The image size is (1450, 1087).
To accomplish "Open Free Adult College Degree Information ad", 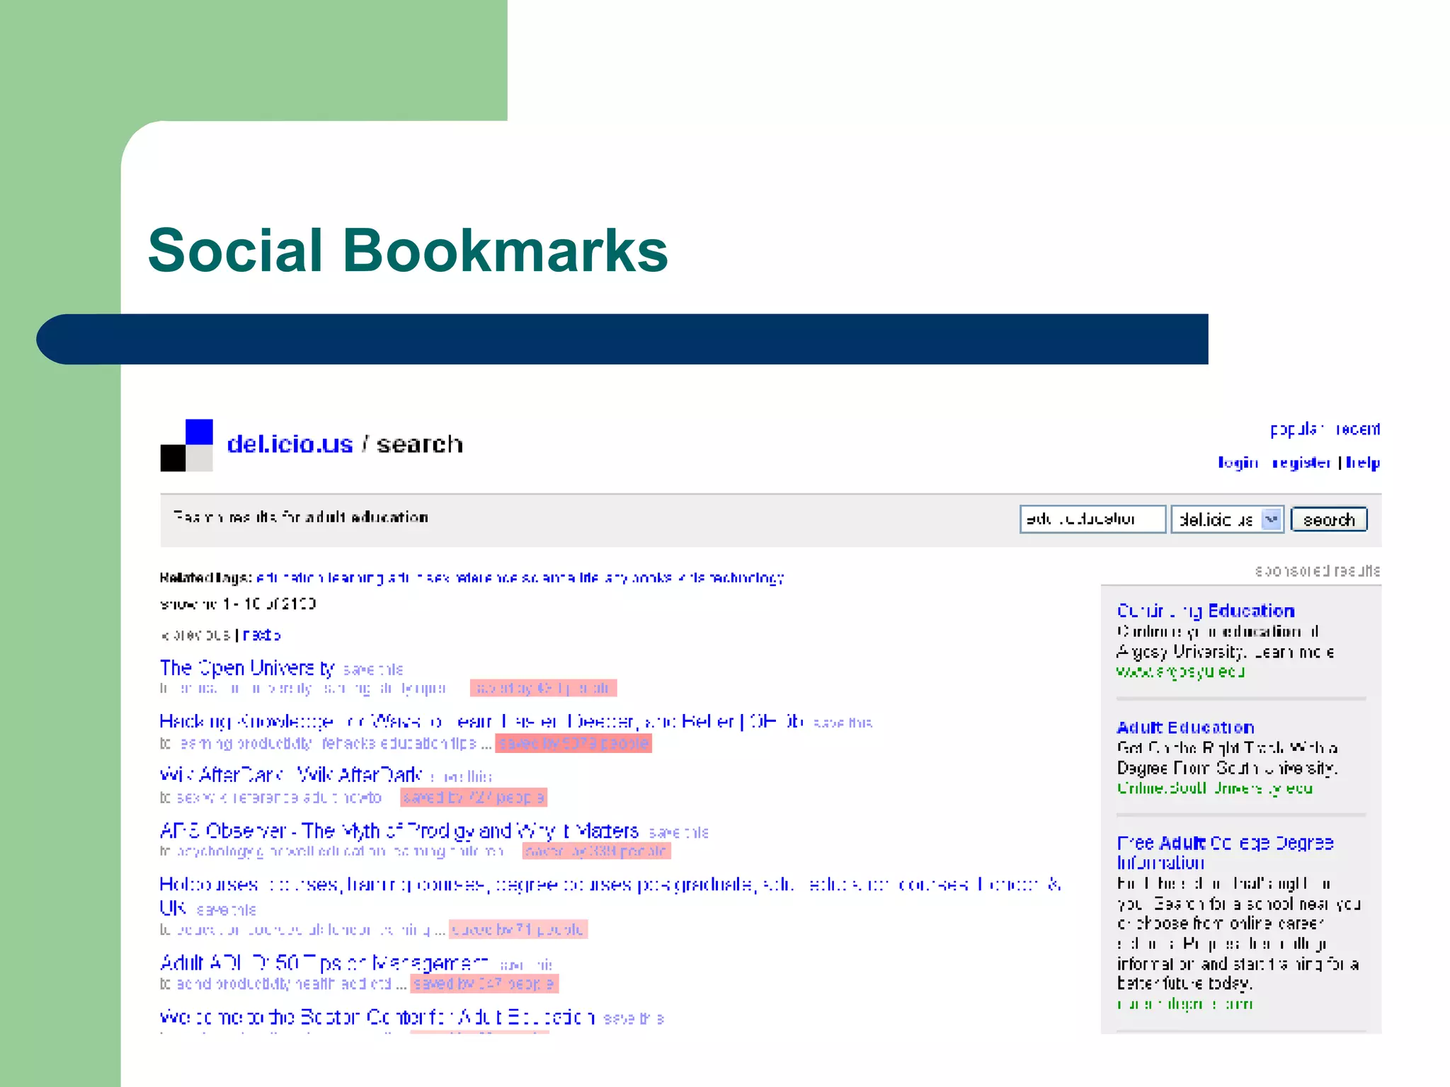I will click(1225, 853).
